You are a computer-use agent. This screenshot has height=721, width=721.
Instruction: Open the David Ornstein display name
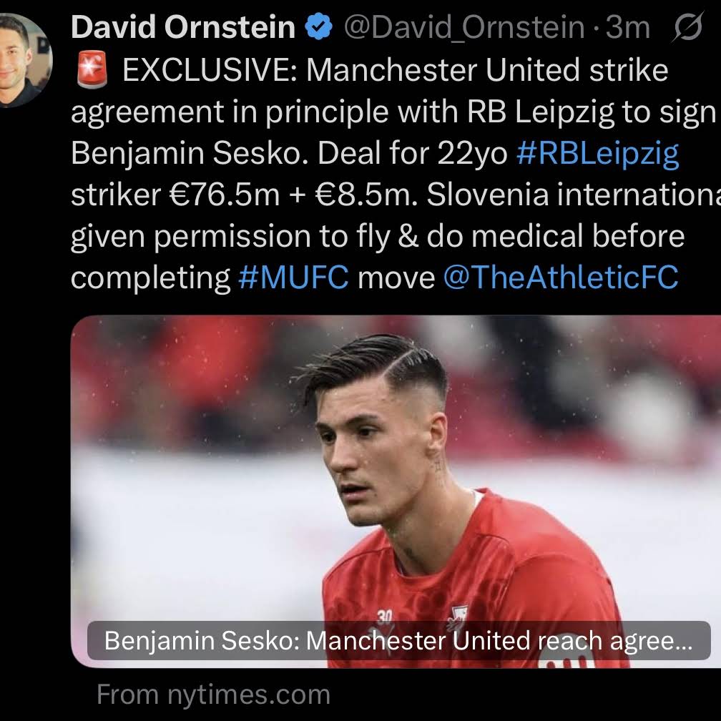(x=183, y=27)
